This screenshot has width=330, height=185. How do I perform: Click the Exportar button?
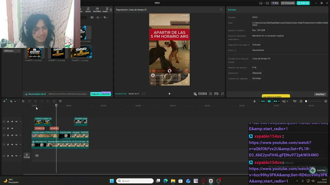303,3
